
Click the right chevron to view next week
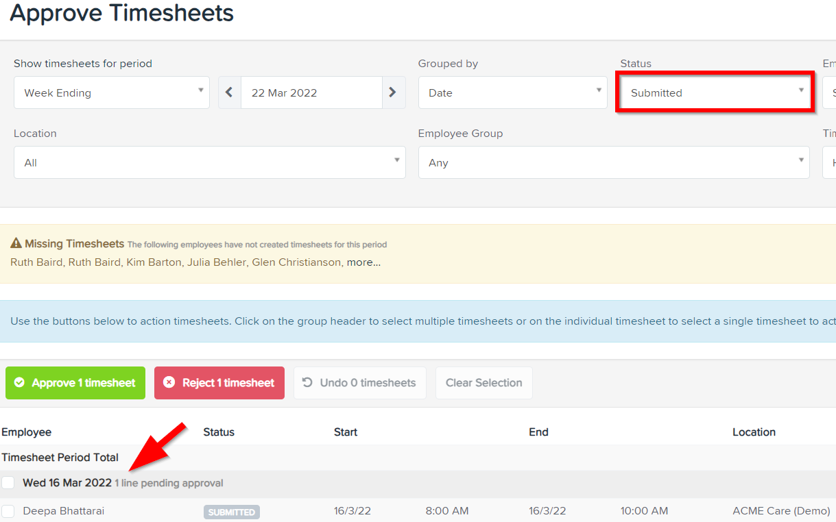click(x=393, y=92)
